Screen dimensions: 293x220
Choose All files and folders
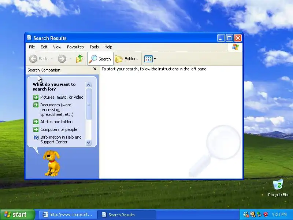(x=57, y=122)
